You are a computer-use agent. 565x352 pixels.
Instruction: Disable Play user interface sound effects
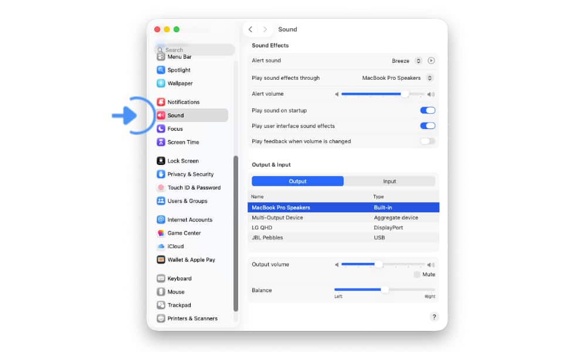pos(428,126)
